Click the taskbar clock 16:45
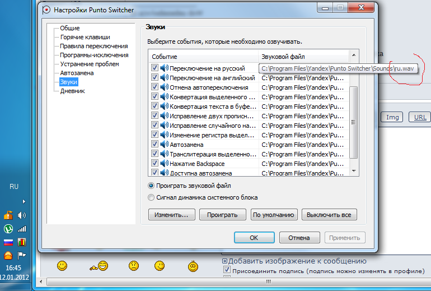Screen dimensions: 431x291 coord(13,268)
